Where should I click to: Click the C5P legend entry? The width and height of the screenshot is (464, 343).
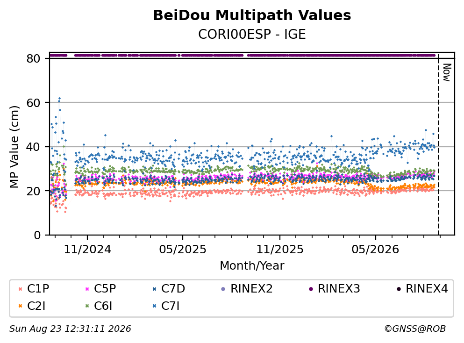[x=100, y=288]
